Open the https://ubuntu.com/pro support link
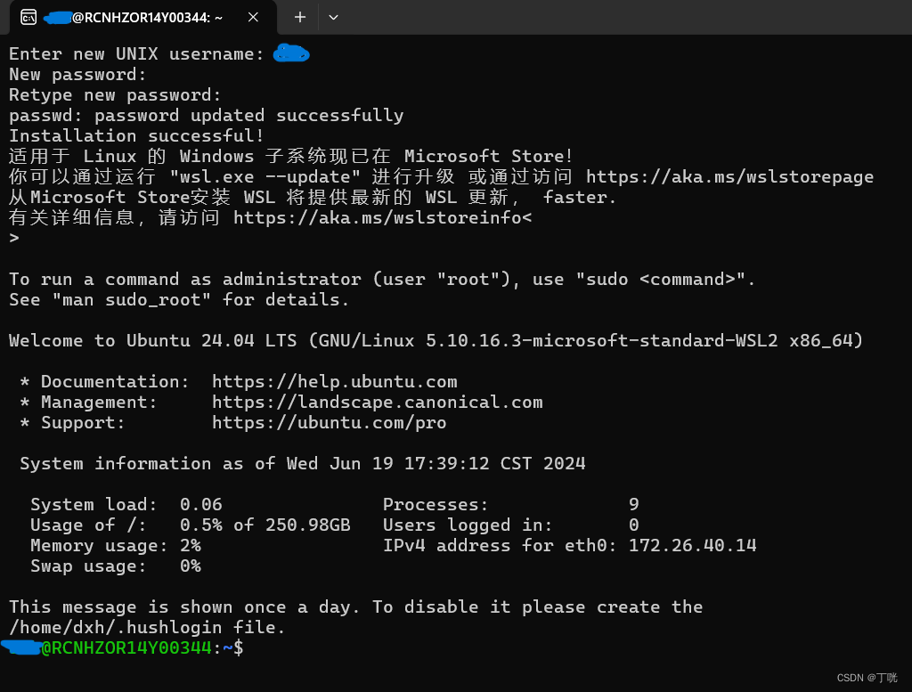The height and width of the screenshot is (692, 912). click(330, 422)
